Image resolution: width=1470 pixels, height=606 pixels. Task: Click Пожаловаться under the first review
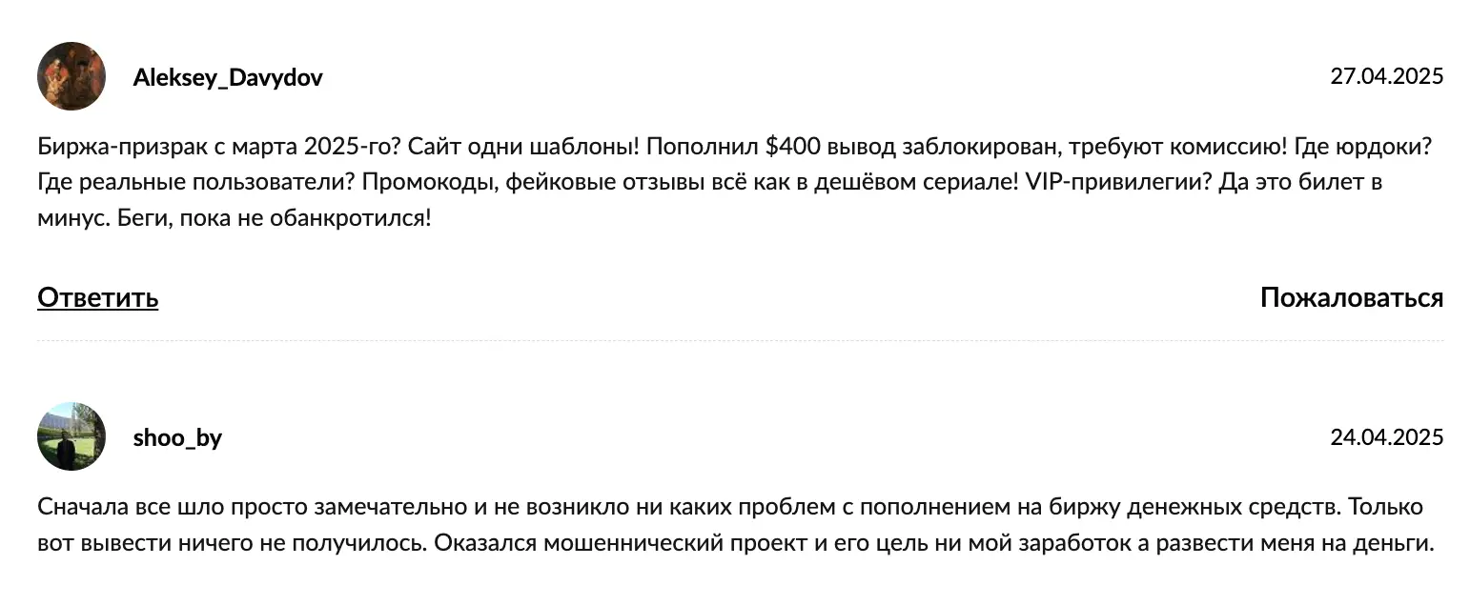point(1352,297)
